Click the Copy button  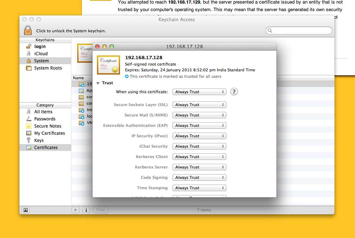101,210
